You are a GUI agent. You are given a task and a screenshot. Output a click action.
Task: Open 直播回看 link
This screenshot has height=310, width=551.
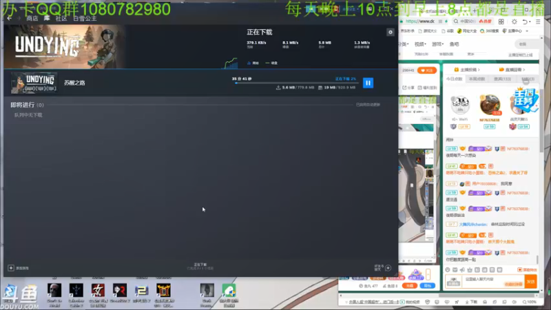click(x=512, y=70)
